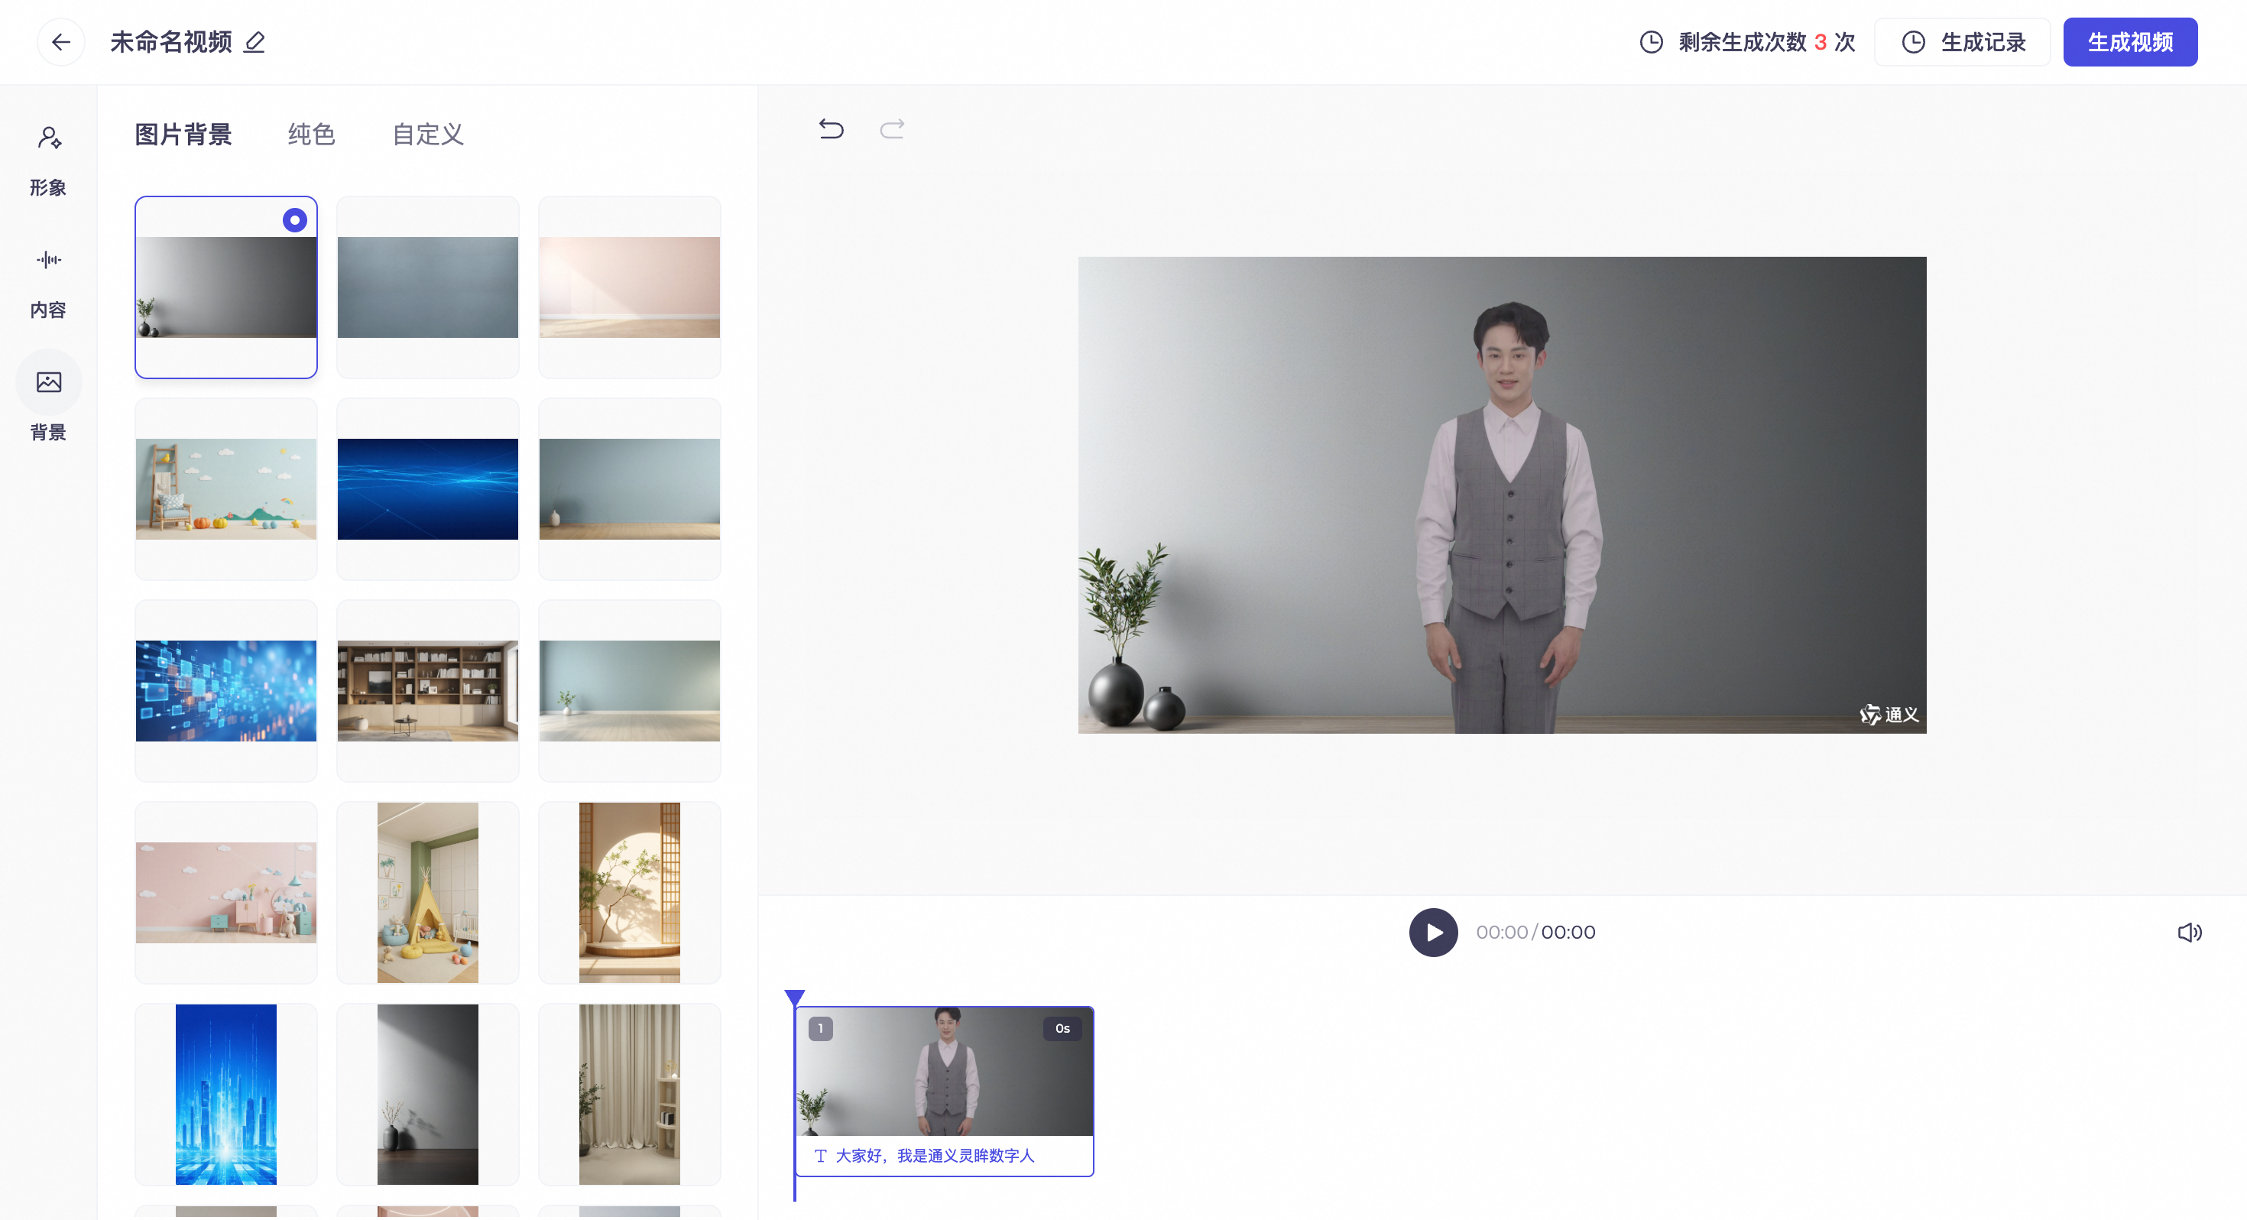2247x1220 pixels.
Task: Choose the vertical round window with branch background
Action: [x=630, y=892]
